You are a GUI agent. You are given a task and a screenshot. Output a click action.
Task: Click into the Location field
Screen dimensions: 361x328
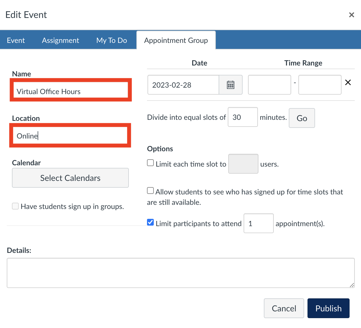(70, 135)
